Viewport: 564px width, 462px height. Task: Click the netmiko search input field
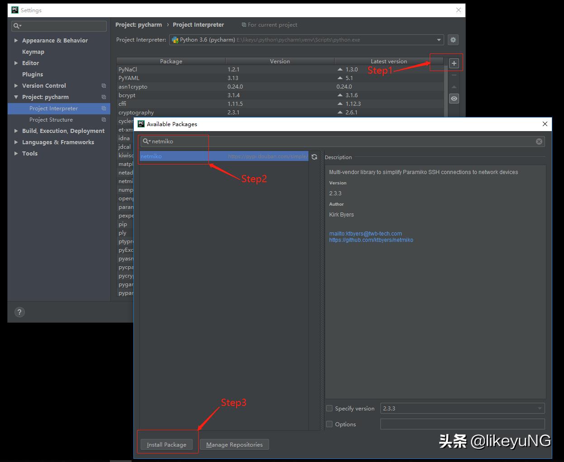(x=342, y=141)
